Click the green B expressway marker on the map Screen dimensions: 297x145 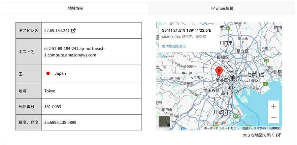click(265, 84)
